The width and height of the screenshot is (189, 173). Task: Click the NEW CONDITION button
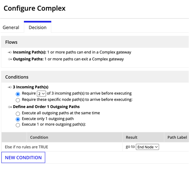23,157
